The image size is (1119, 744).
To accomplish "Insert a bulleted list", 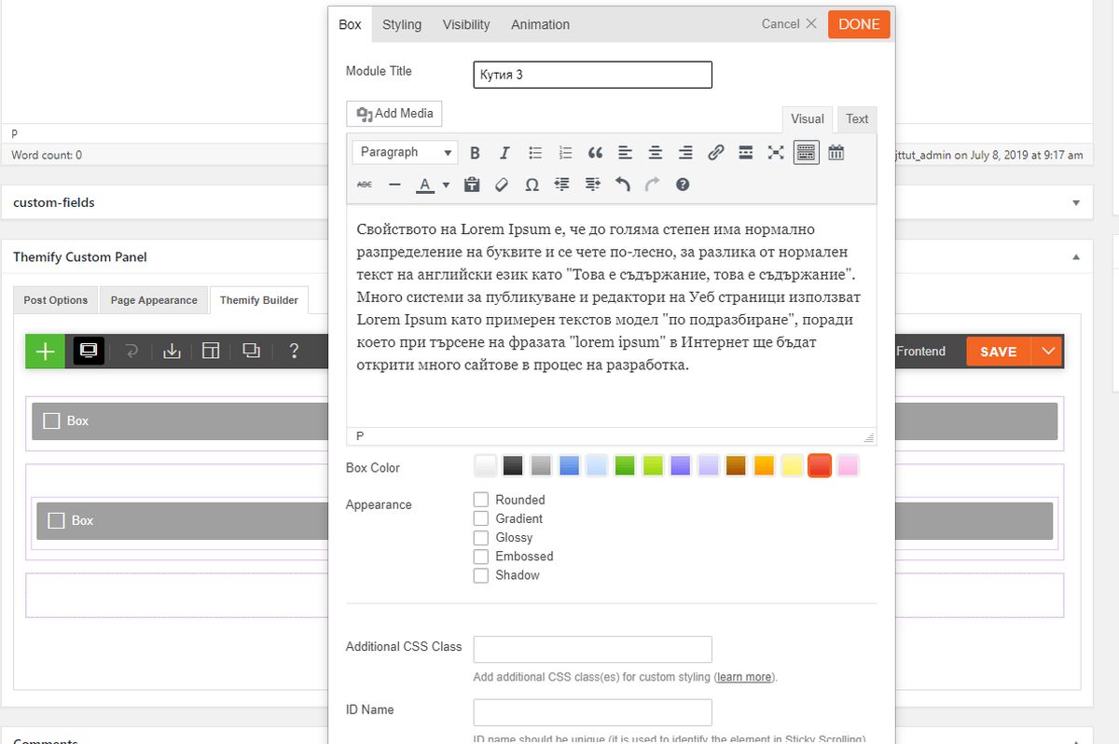I will click(535, 153).
